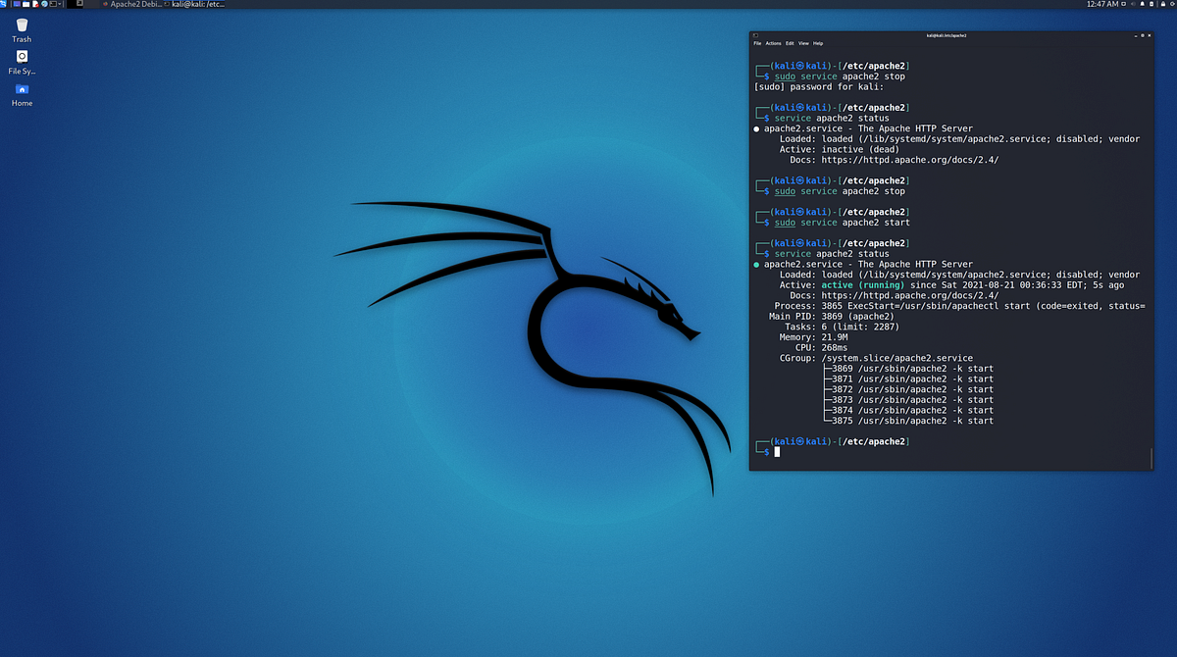Switch to the Apache2 Debi window in taskbar

[132, 3]
